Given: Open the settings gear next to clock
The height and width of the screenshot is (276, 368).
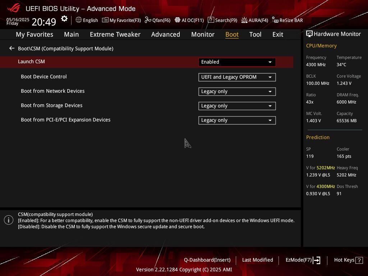Looking at the screenshot, I should 64,19.
